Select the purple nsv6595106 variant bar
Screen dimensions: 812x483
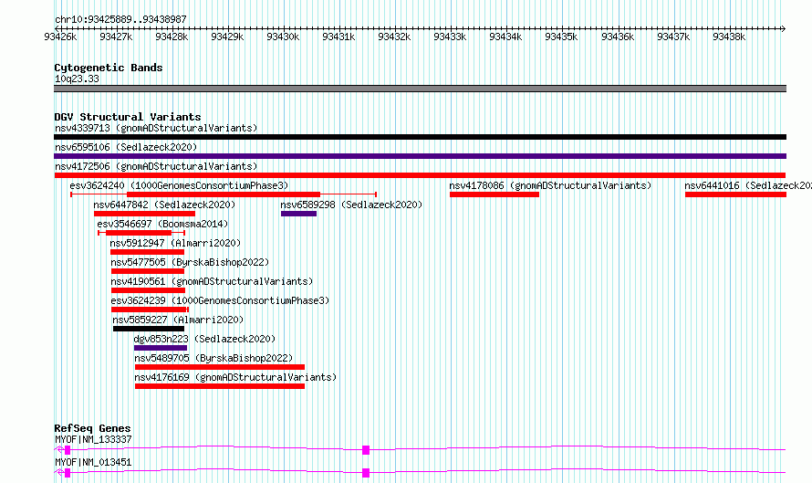pos(420,156)
